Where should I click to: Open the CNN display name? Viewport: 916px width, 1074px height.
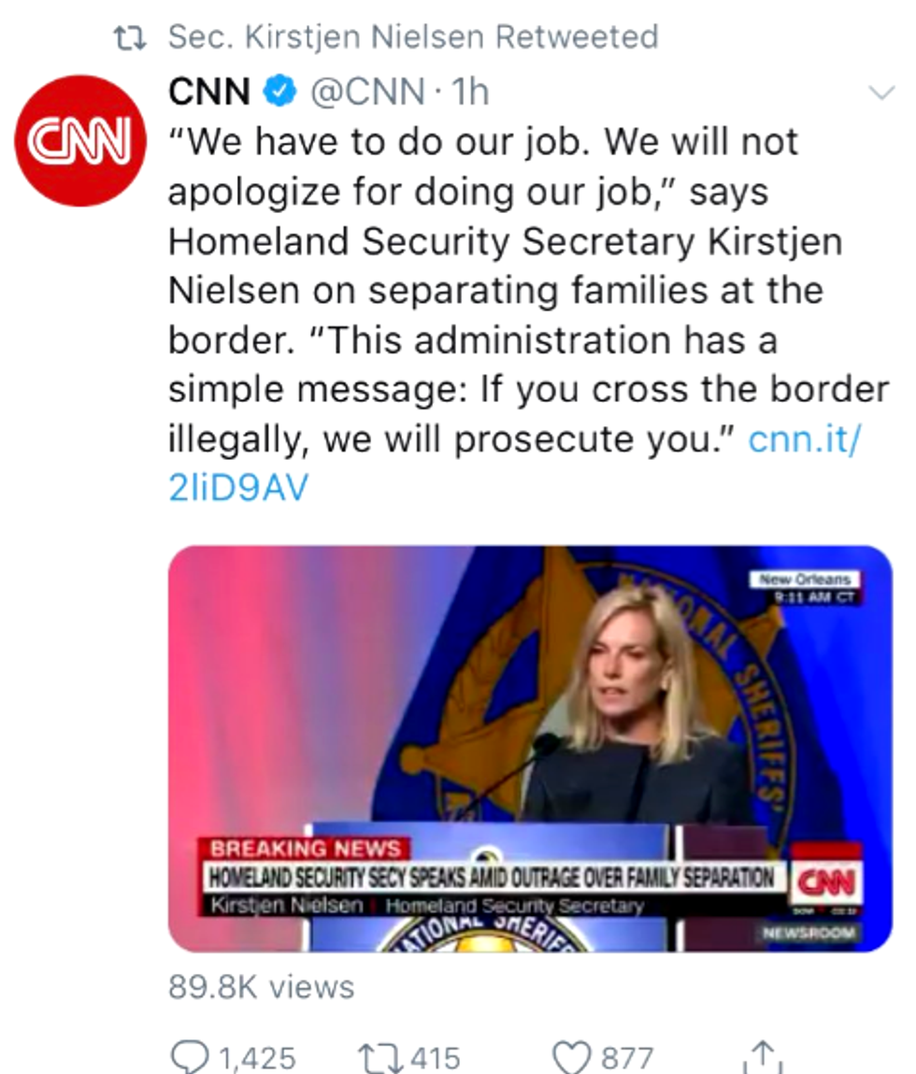(x=210, y=93)
